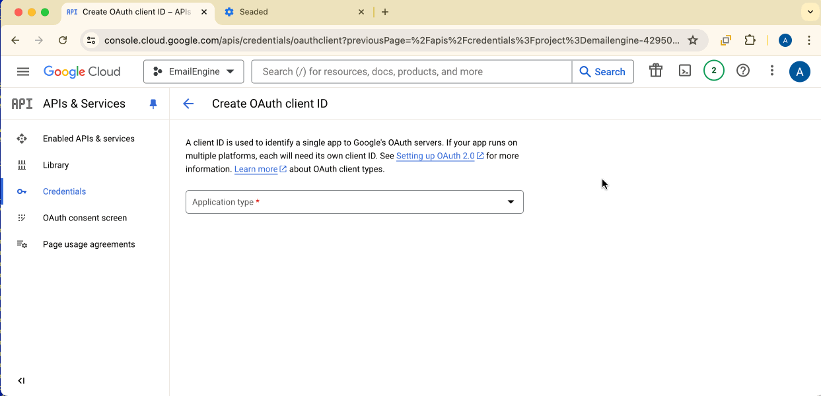821x396 pixels.
Task: Open the Setting up OAuth 2.0 link
Action: pos(436,156)
